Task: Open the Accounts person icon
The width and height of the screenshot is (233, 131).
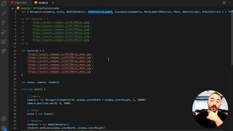Action: tap(4, 119)
